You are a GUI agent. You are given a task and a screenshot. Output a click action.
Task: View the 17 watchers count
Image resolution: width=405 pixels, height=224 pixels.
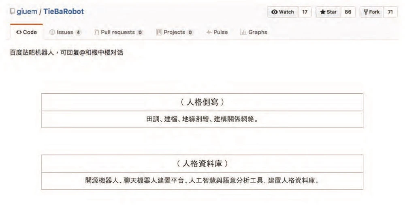point(305,12)
